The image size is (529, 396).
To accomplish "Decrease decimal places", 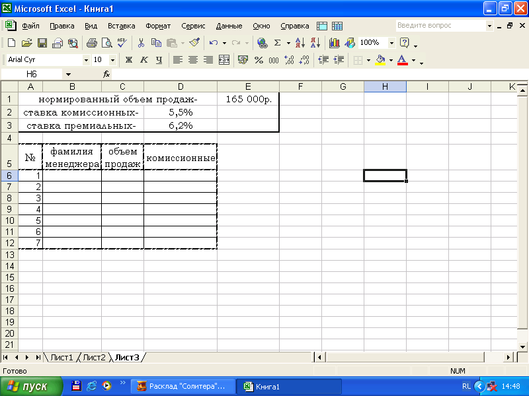I will pos(304,60).
